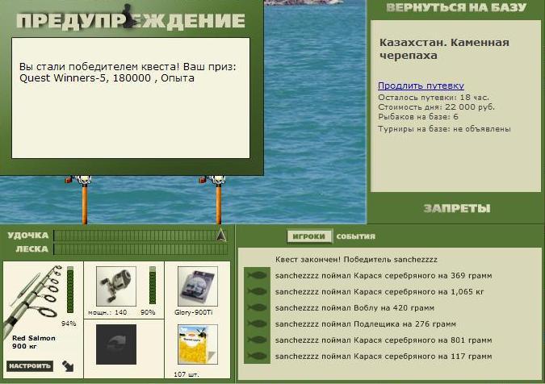Click Red Salmon 900 кг label

click(34, 342)
